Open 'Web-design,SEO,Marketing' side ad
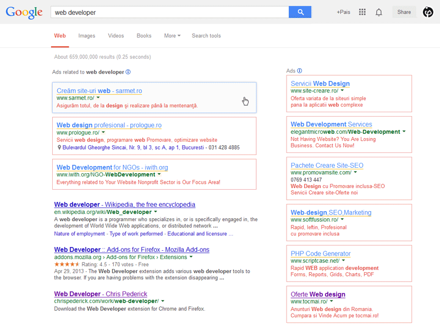The width and height of the screenshot is (440, 330). click(331, 212)
